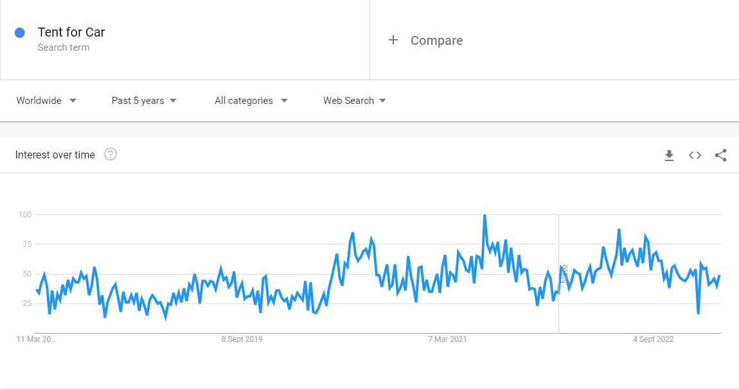Download the Interest over time data
Viewport: 739px width, 390px height.
[x=669, y=155]
